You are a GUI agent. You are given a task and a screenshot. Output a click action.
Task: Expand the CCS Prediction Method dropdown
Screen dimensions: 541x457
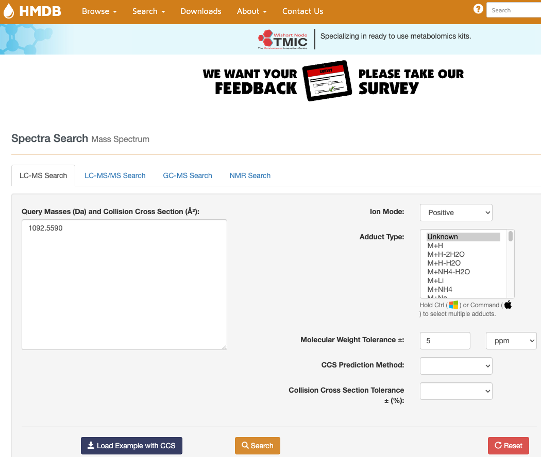click(456, 365)
